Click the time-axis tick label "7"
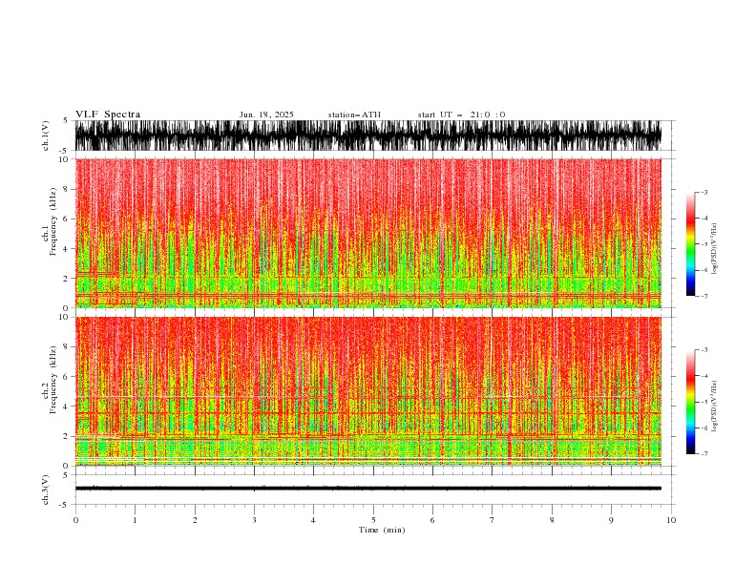 (493, 520)
